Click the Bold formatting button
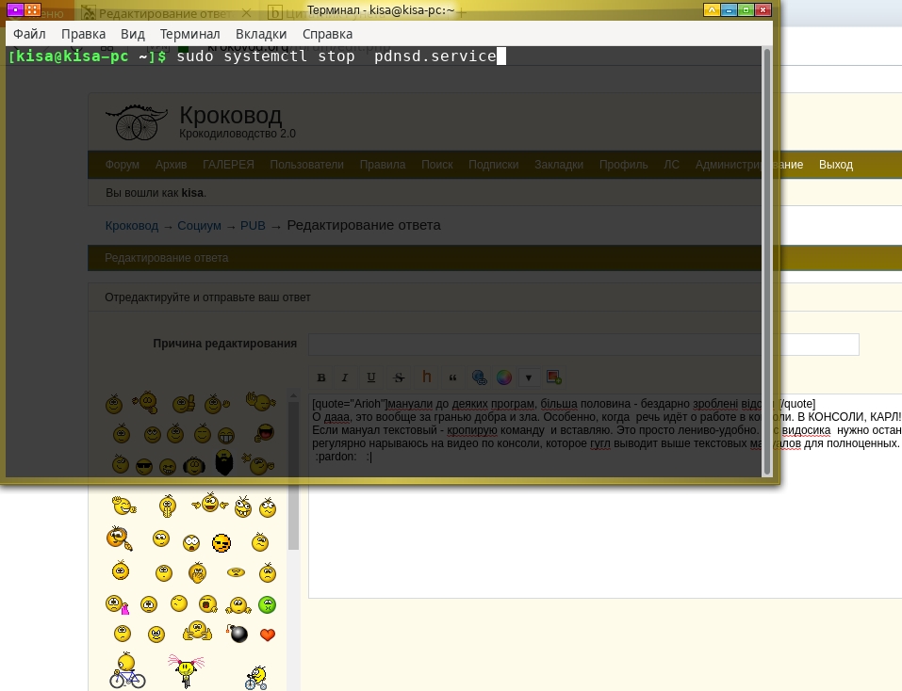Image resolution: width=902 pixels, height=691 pixels. coord(321,378)
